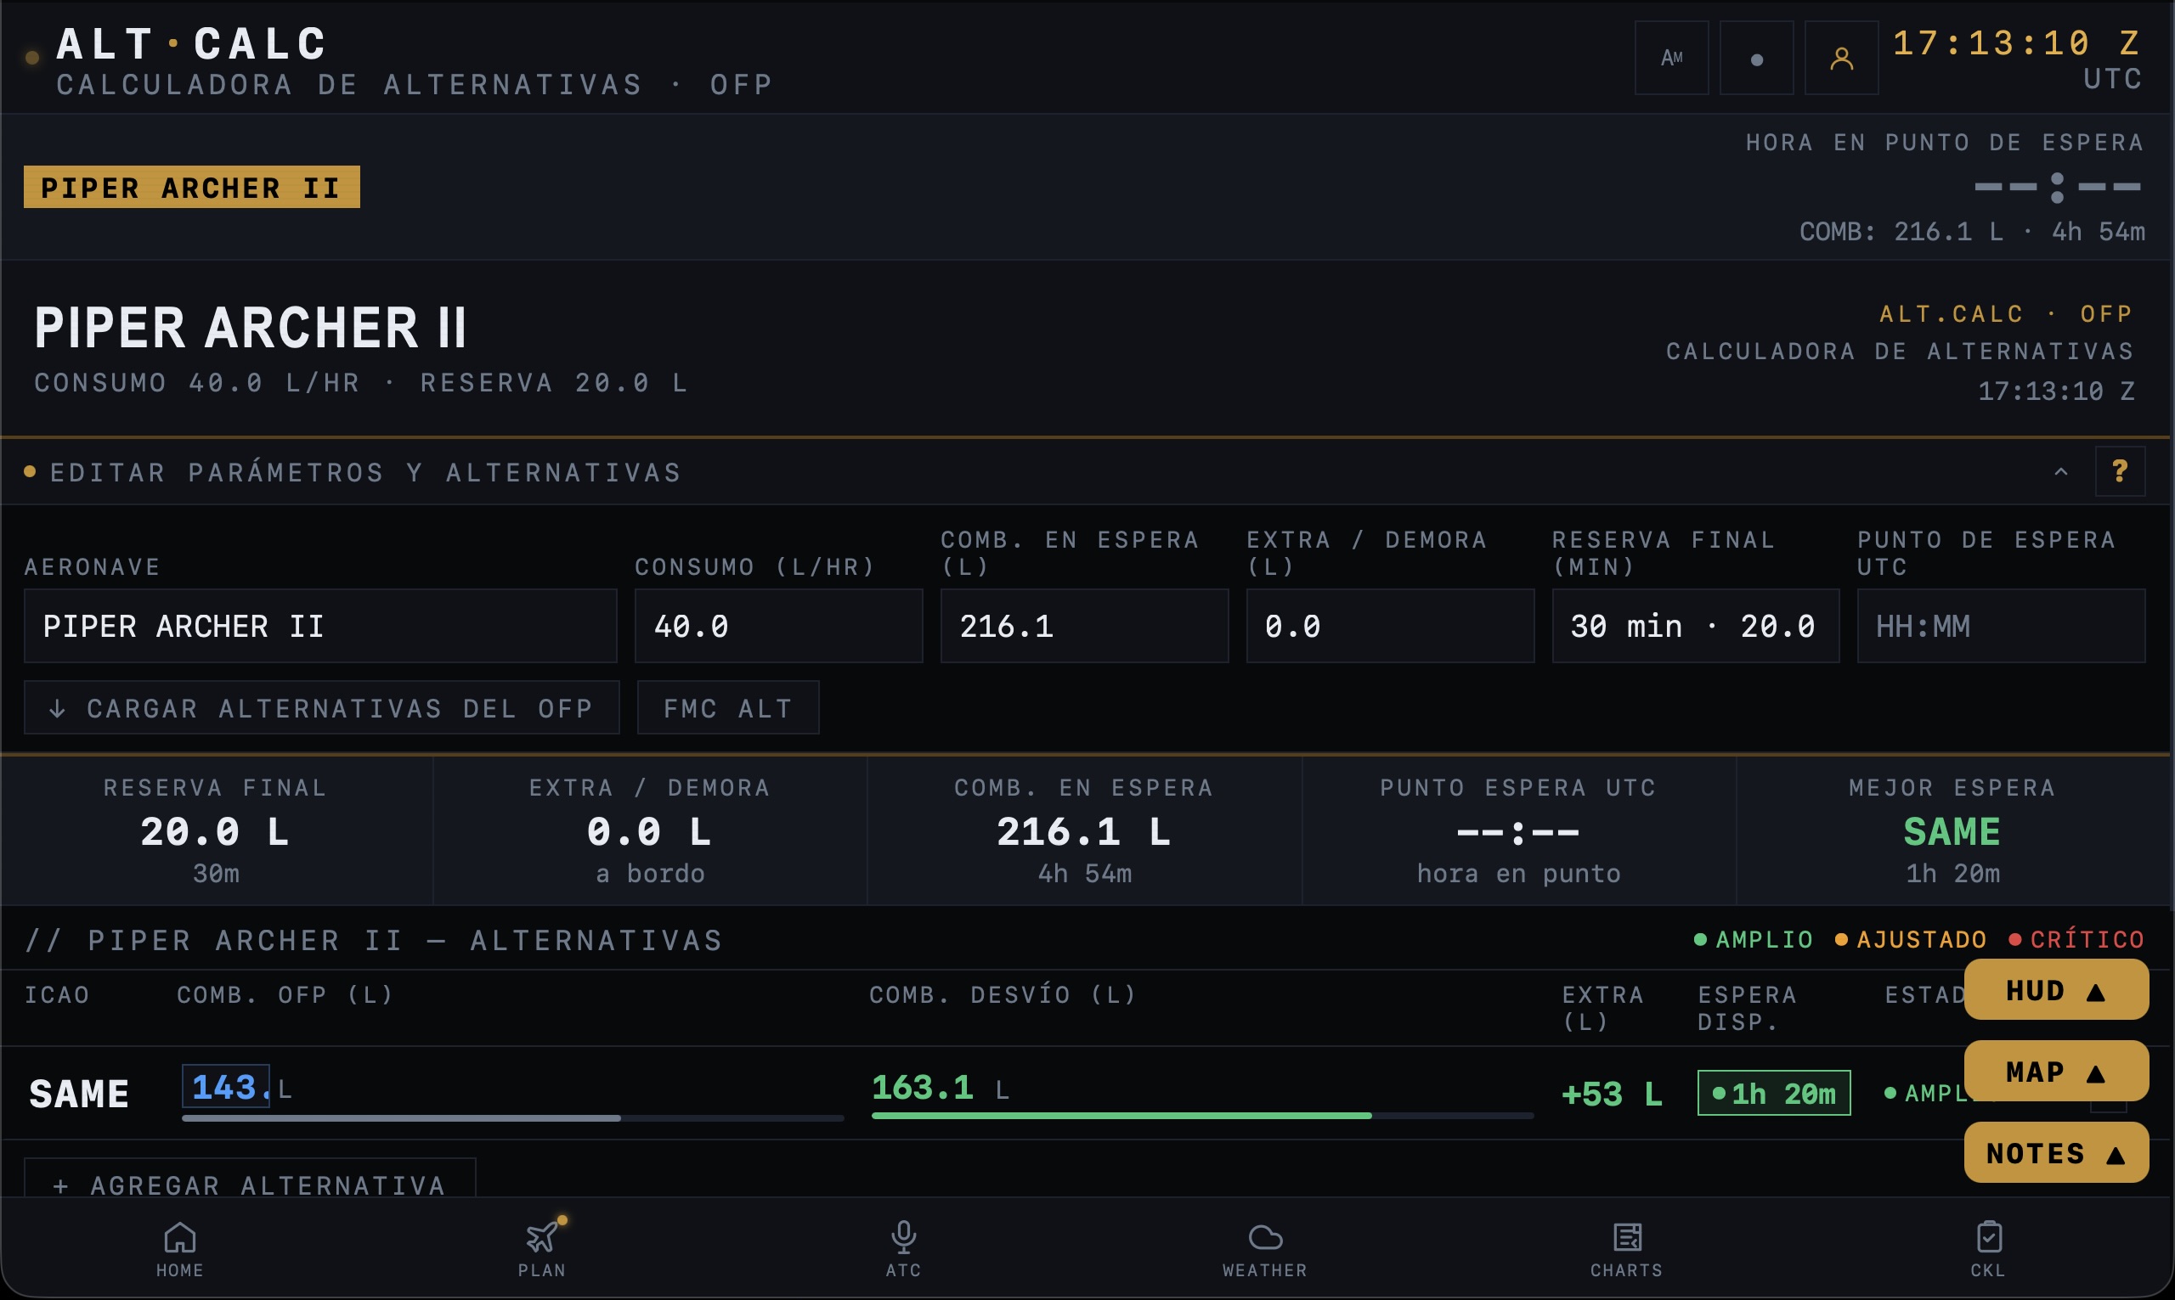Click the Comb. en Espera 216.1 L summary card
This screenshot has width=2175, height=1300.
click(x=1084, y=830)
